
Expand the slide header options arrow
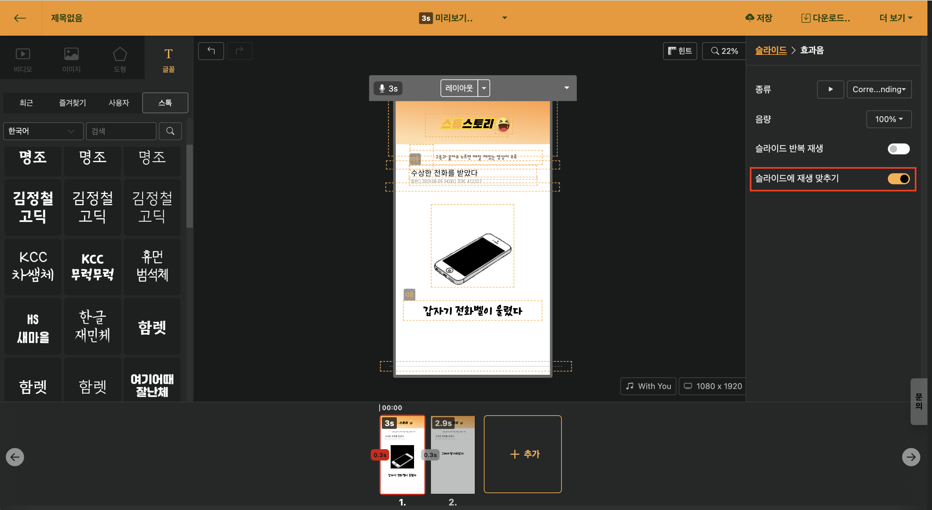coord(567,88)
